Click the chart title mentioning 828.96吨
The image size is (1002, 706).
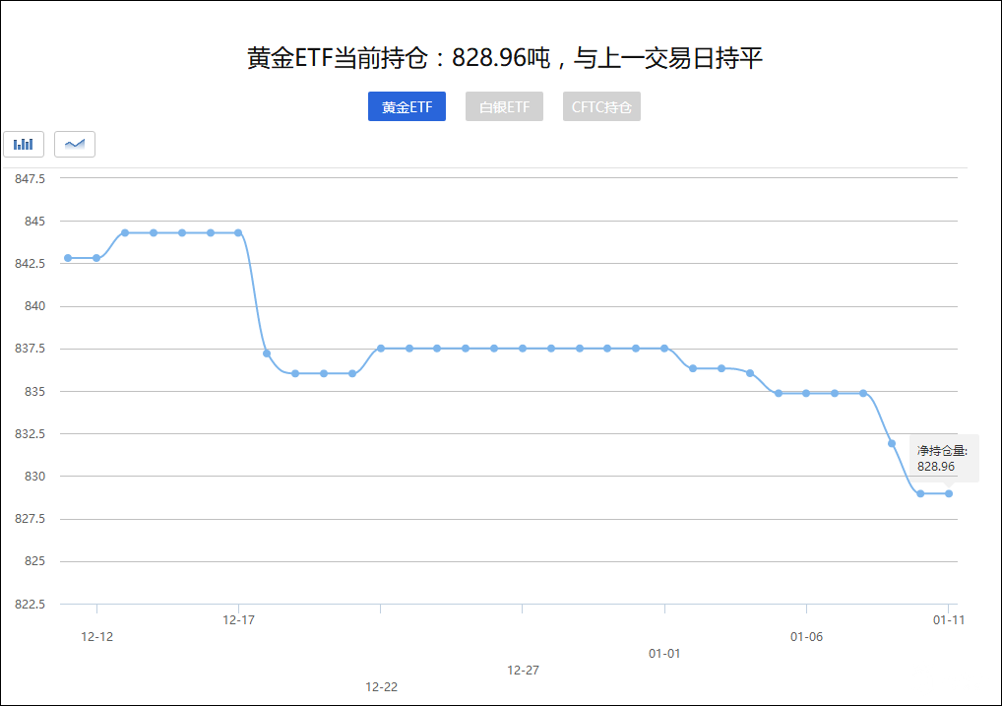coord(500,58)
